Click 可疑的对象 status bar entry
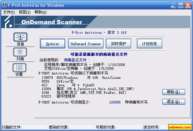 106,127
